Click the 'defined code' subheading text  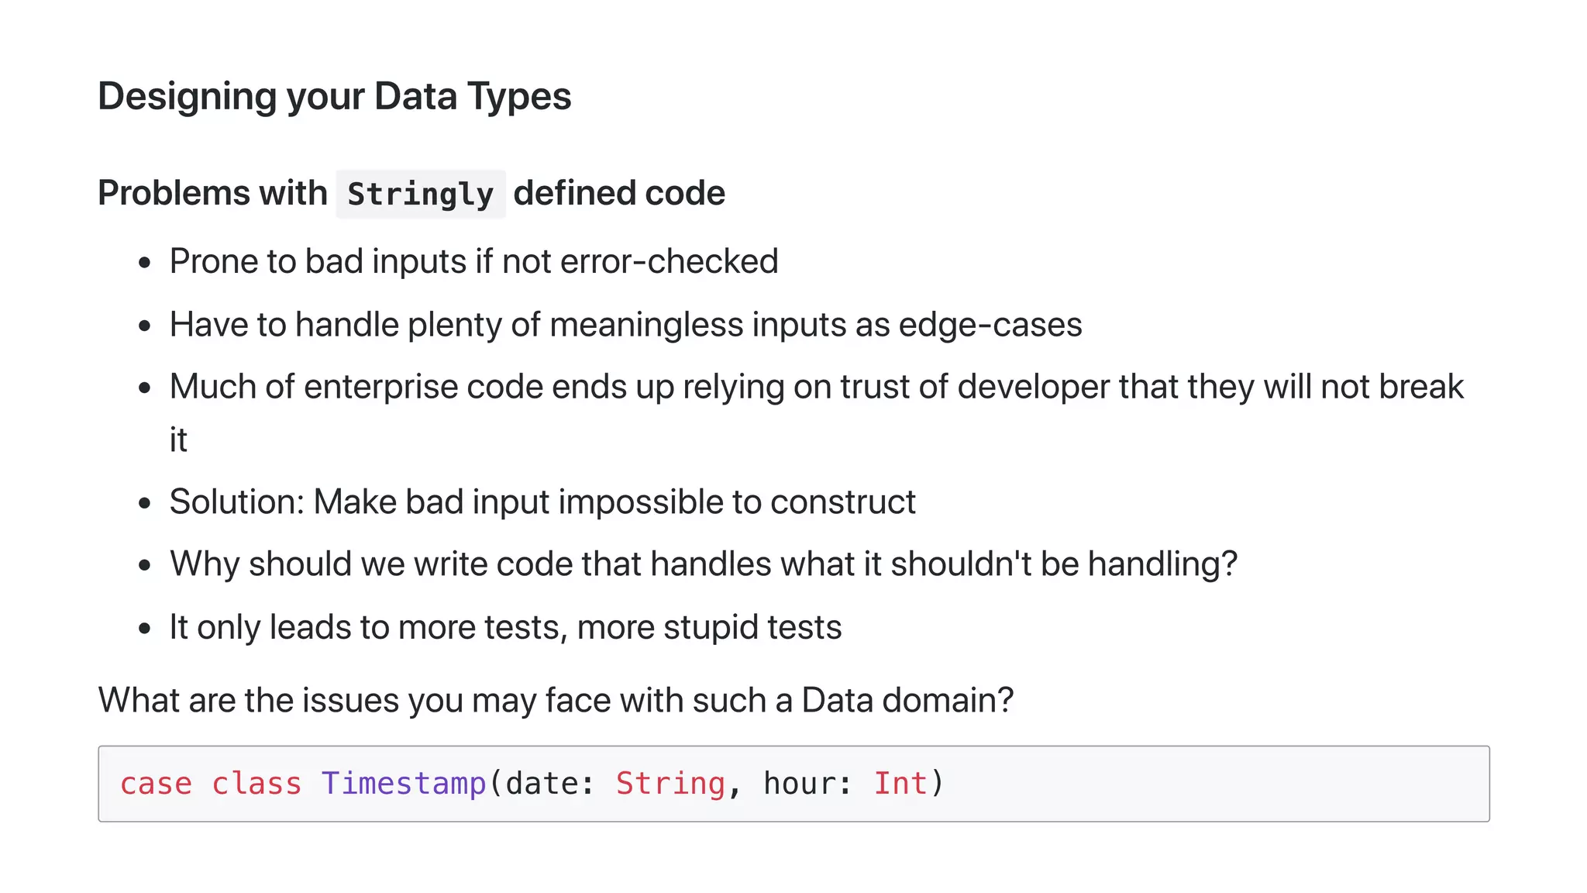click(619, 193)
